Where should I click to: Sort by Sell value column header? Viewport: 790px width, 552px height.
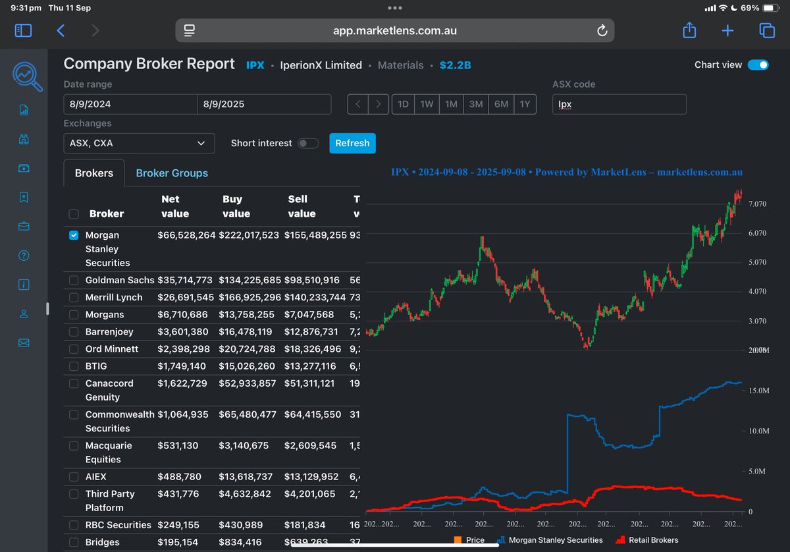click(x=302, y=206)
